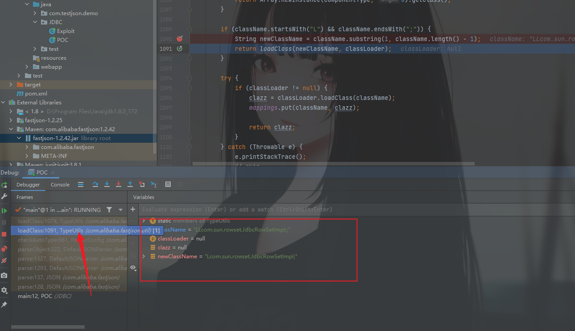Drop the current frame
This screenshot has height=331, width=575.
point(142,184)
